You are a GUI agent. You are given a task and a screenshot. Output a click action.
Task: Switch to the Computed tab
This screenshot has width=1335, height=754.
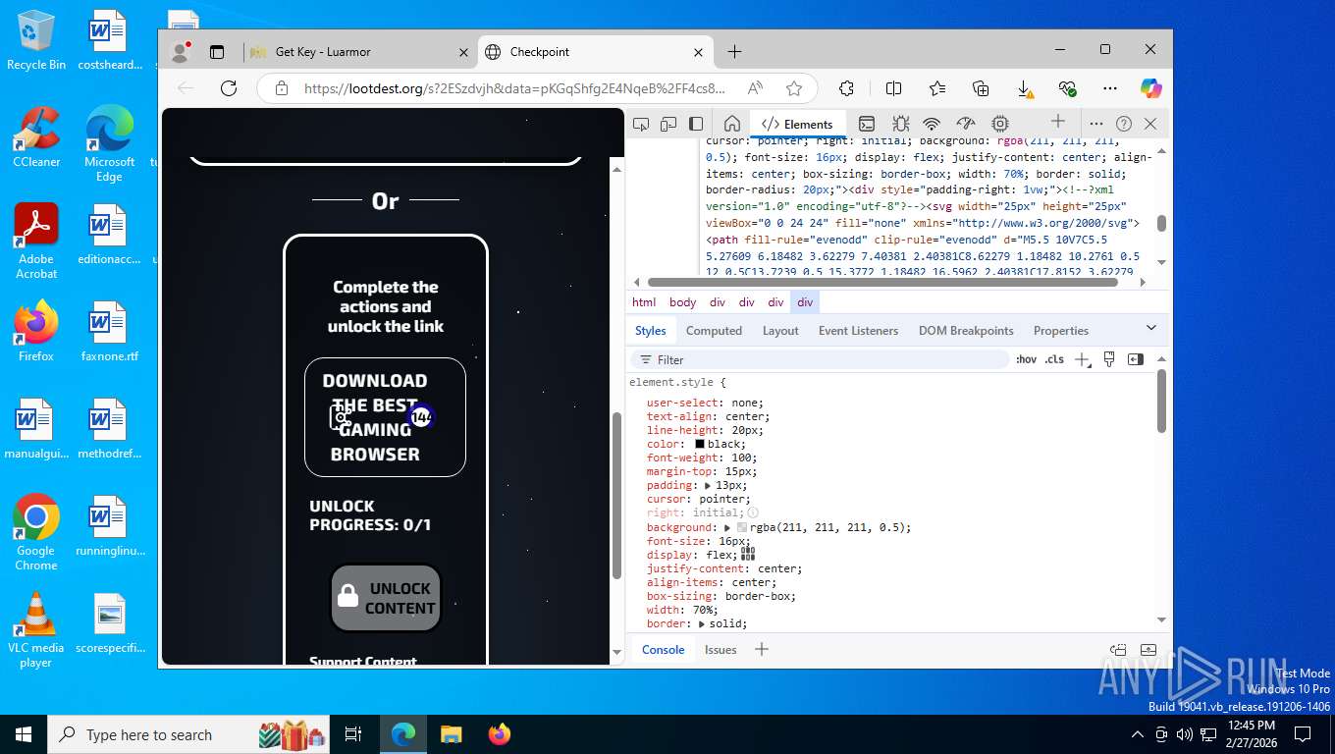pos(714,331)
